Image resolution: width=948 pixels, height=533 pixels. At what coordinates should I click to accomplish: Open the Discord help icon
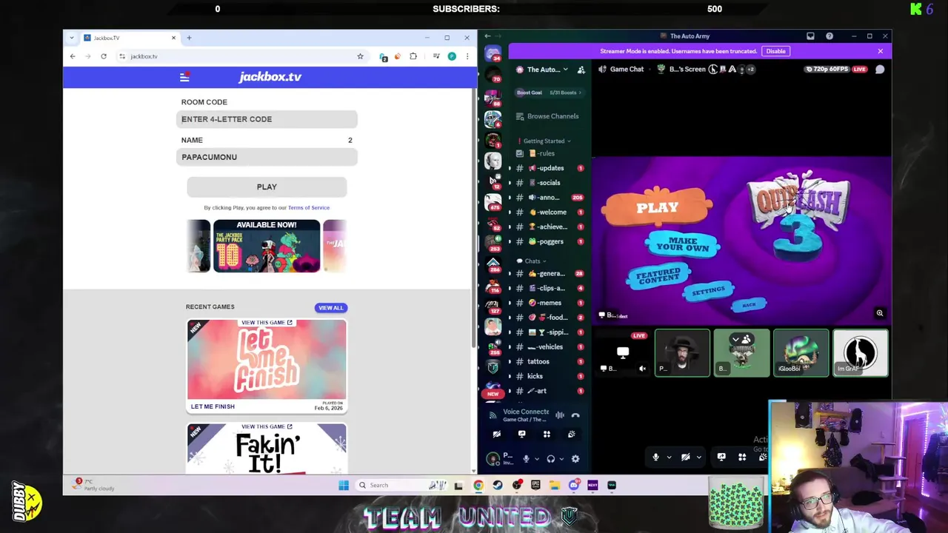[829, 36]
